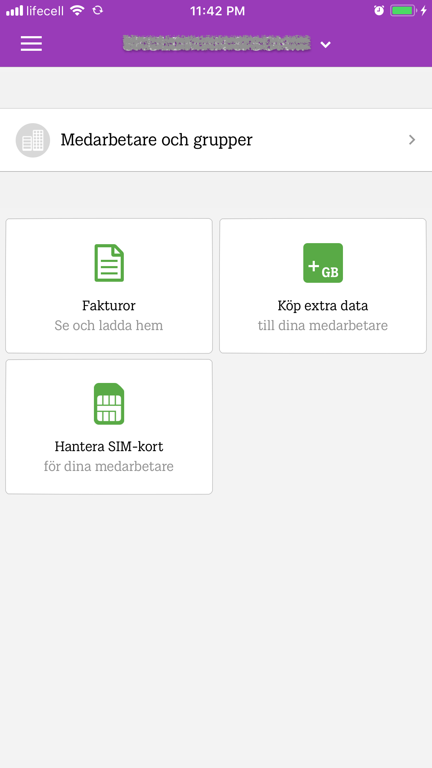The height and width of the screenshot is (768, 432).
Task: Tap the chevron next to Medarbetare och grupper
Action: point(412,140)
